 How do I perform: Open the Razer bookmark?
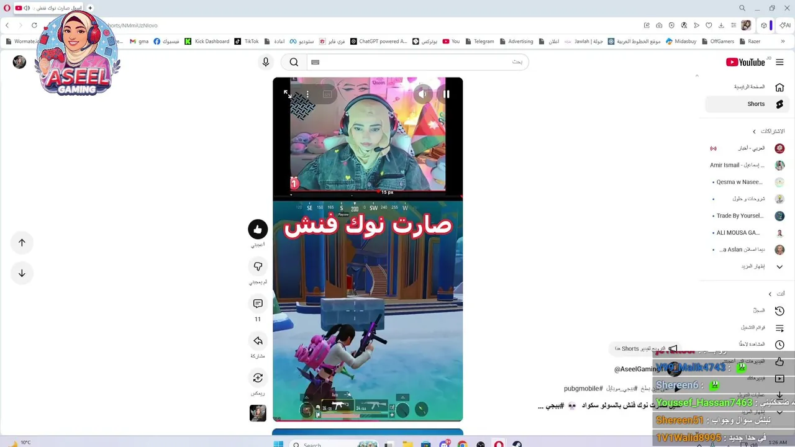748,42
